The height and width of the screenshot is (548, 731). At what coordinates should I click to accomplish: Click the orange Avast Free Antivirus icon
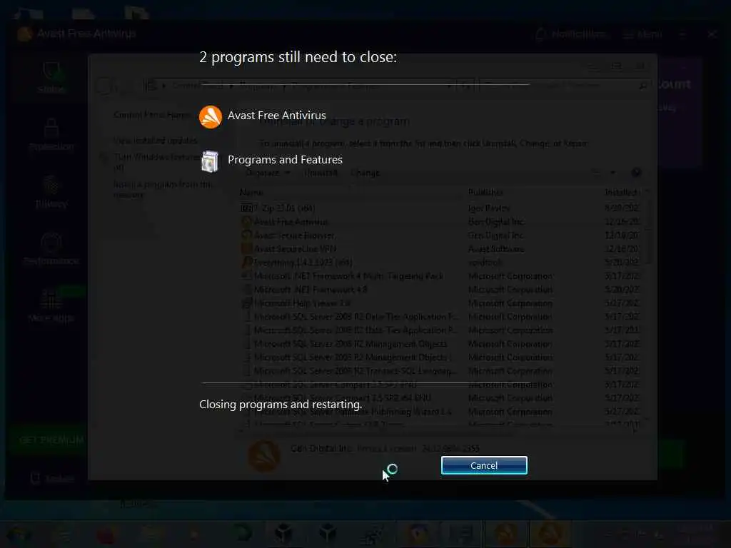coord(211,116)
